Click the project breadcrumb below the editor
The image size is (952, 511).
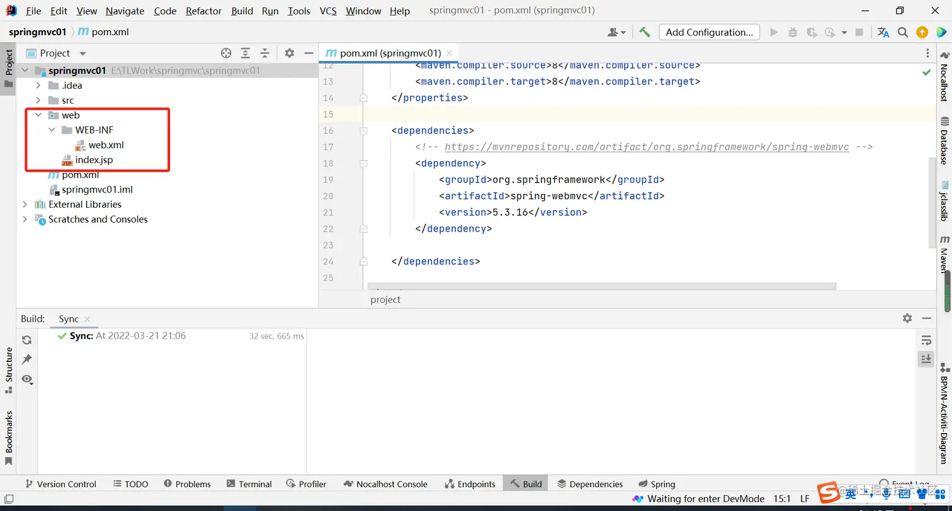[x=385, y=300]
